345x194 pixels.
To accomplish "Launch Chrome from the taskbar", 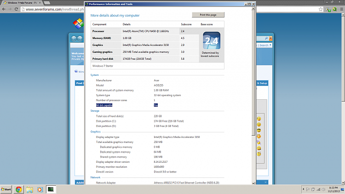I will [x=19, y=189].
